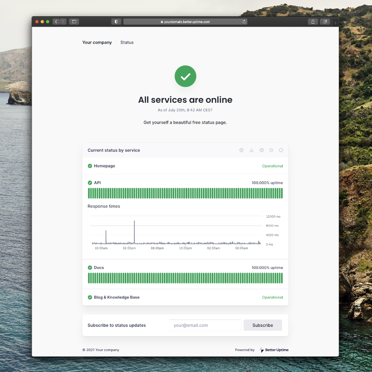Open the privacy report shield icon
372x372 pixels.
pos(116,21)
